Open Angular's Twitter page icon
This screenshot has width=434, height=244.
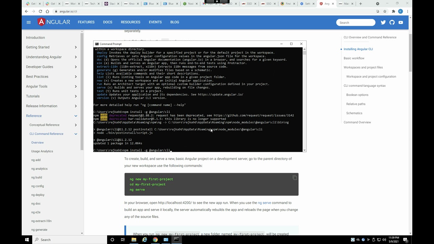tap(383, 22)
